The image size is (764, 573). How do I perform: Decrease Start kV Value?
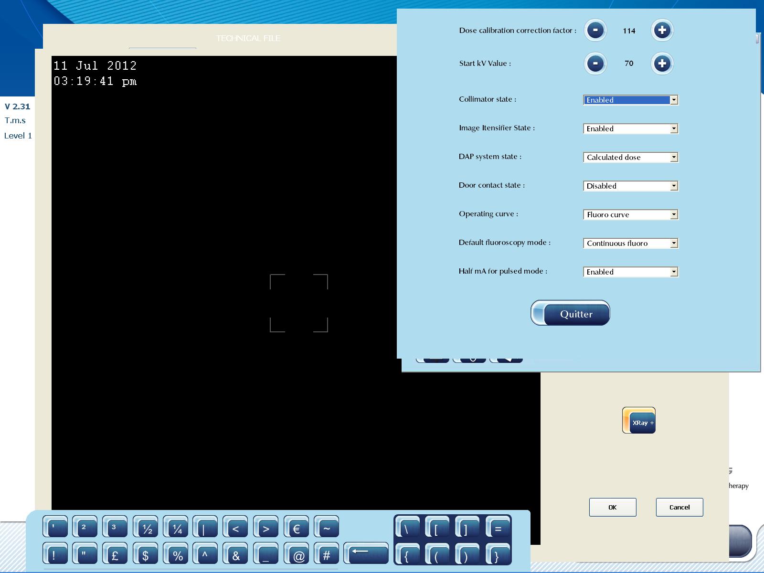tap(595, 63)
